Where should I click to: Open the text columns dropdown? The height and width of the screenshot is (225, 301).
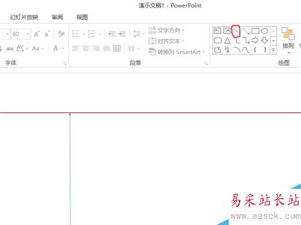134,48
